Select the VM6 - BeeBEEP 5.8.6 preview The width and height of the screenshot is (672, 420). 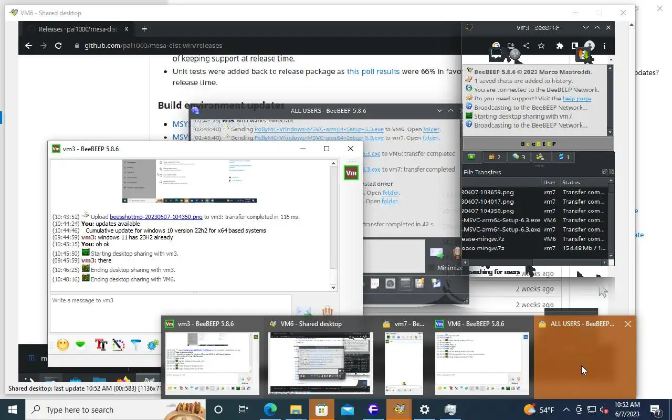(x=482, y=356)
